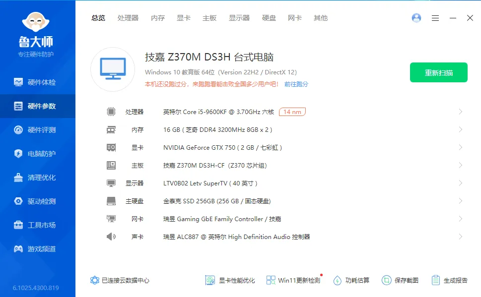Click the 英特尔 Core i5-9600KF processor text
This screenshot has width=481, height=297.
(x=218, y=112)
